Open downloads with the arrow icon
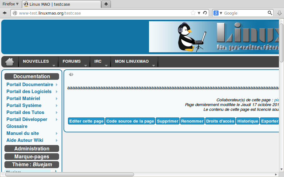The image size is (284, 177). pos(280,13)
